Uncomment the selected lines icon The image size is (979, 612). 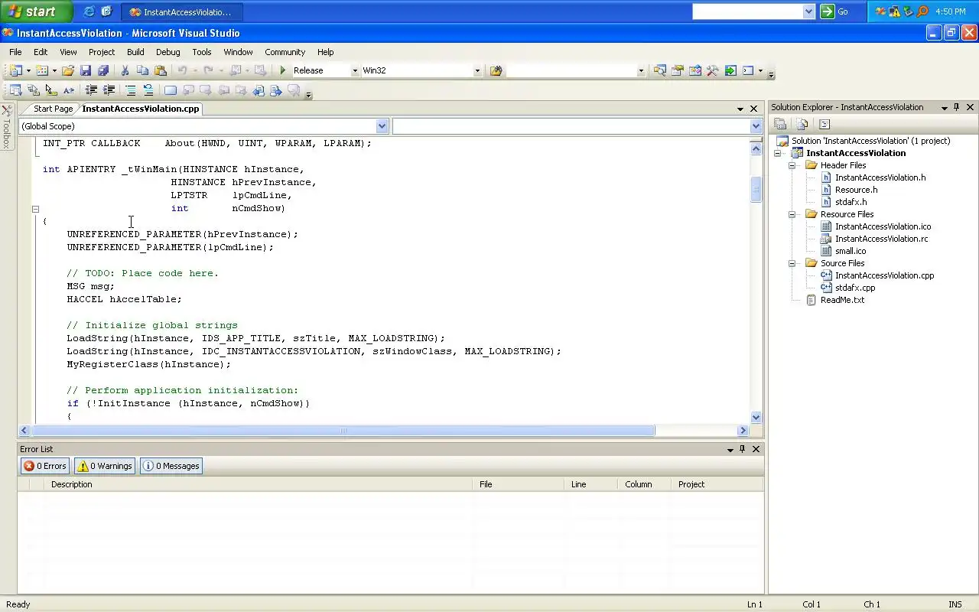148,90
